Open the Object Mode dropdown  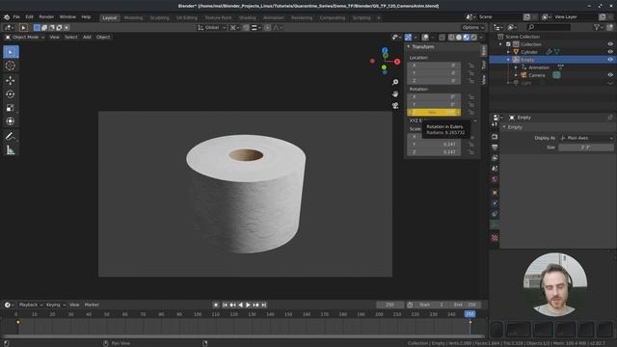(25, 37)
